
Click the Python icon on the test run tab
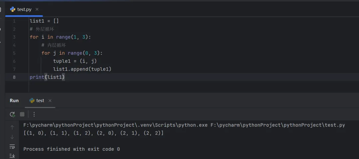pos(32,100)
